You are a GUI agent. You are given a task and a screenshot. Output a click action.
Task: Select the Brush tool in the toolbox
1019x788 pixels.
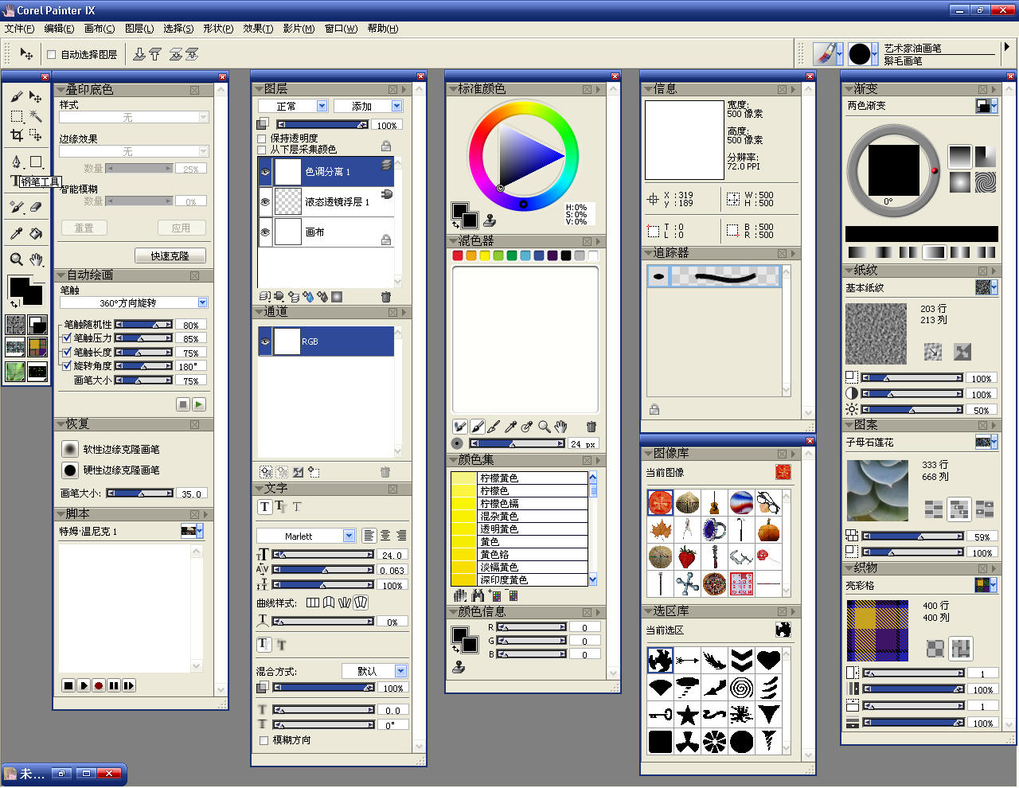pos(16,96)
